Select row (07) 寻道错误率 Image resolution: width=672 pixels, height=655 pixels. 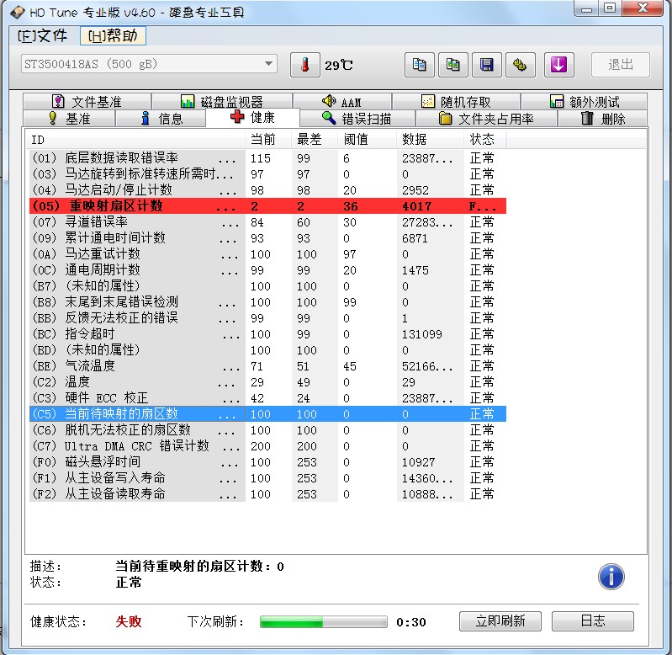(267, 222)
